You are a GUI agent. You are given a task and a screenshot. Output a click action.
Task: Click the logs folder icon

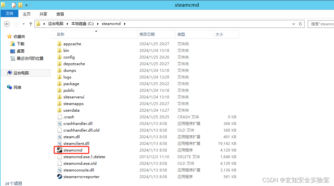(x=60, y=77)
